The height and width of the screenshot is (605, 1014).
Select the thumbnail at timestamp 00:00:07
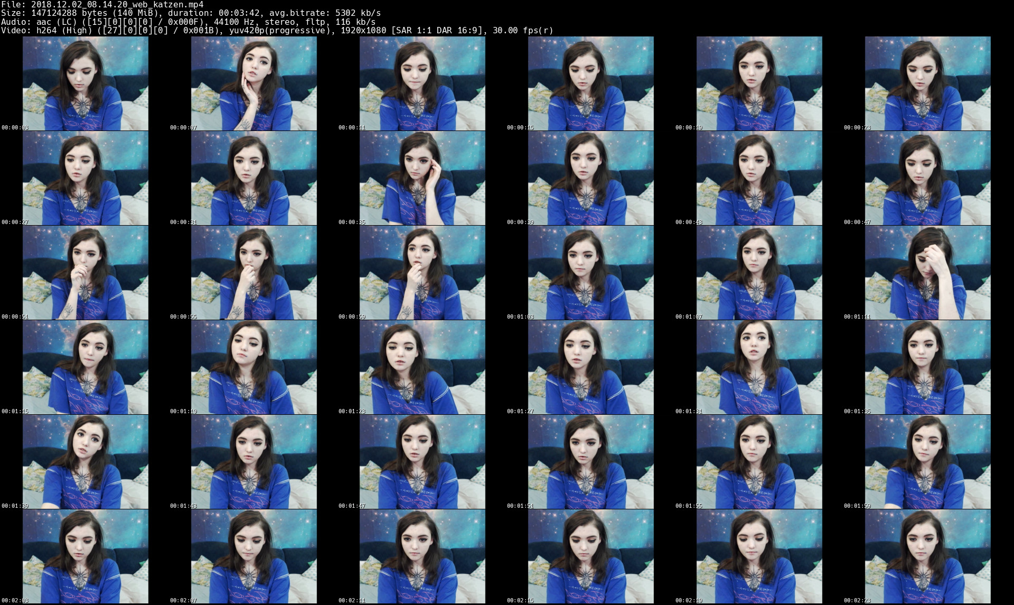pos(254,83)
